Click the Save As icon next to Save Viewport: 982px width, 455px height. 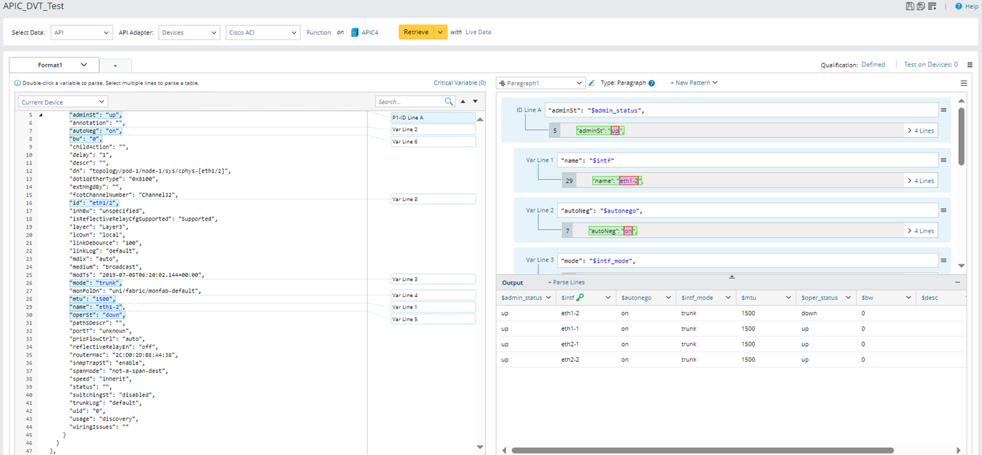[x=921, y=6]
